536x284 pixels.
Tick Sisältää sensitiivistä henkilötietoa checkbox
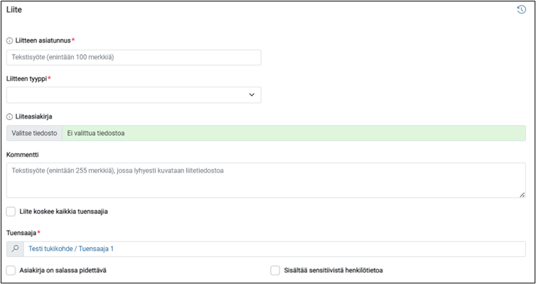pyautogui.click(x=275, y=271)
